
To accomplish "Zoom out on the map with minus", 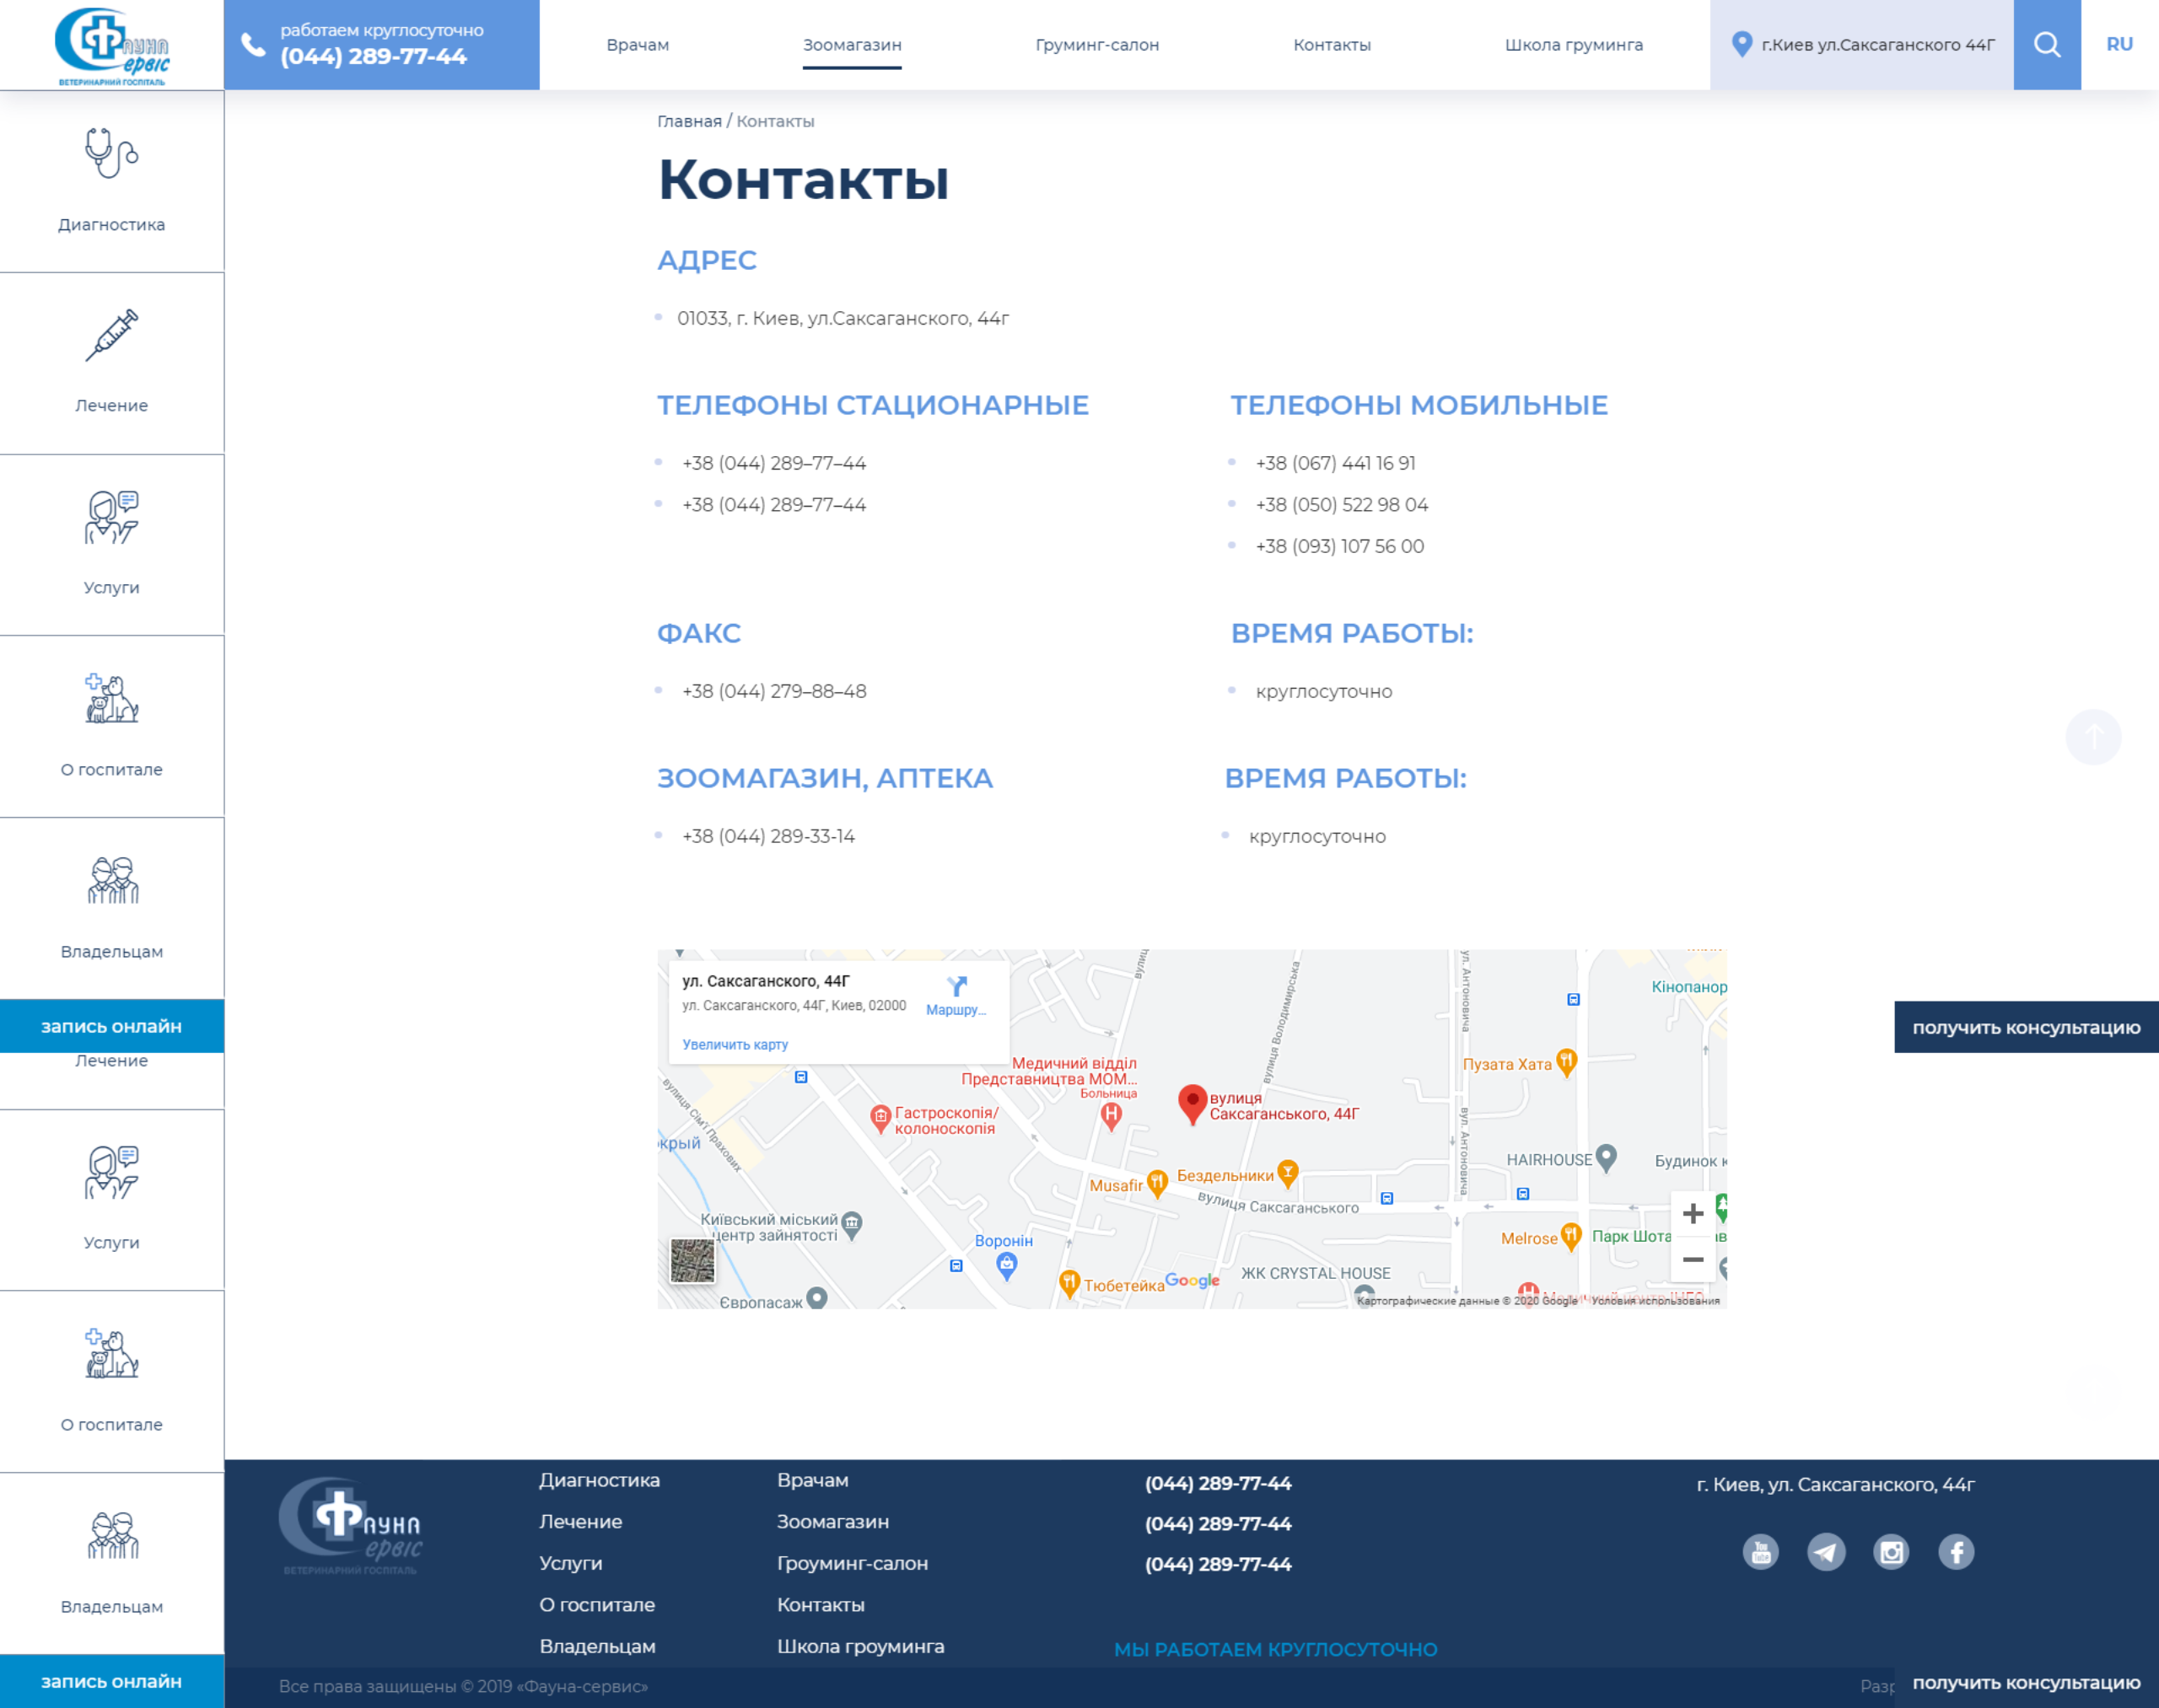I will [x=1693, y=1259].
